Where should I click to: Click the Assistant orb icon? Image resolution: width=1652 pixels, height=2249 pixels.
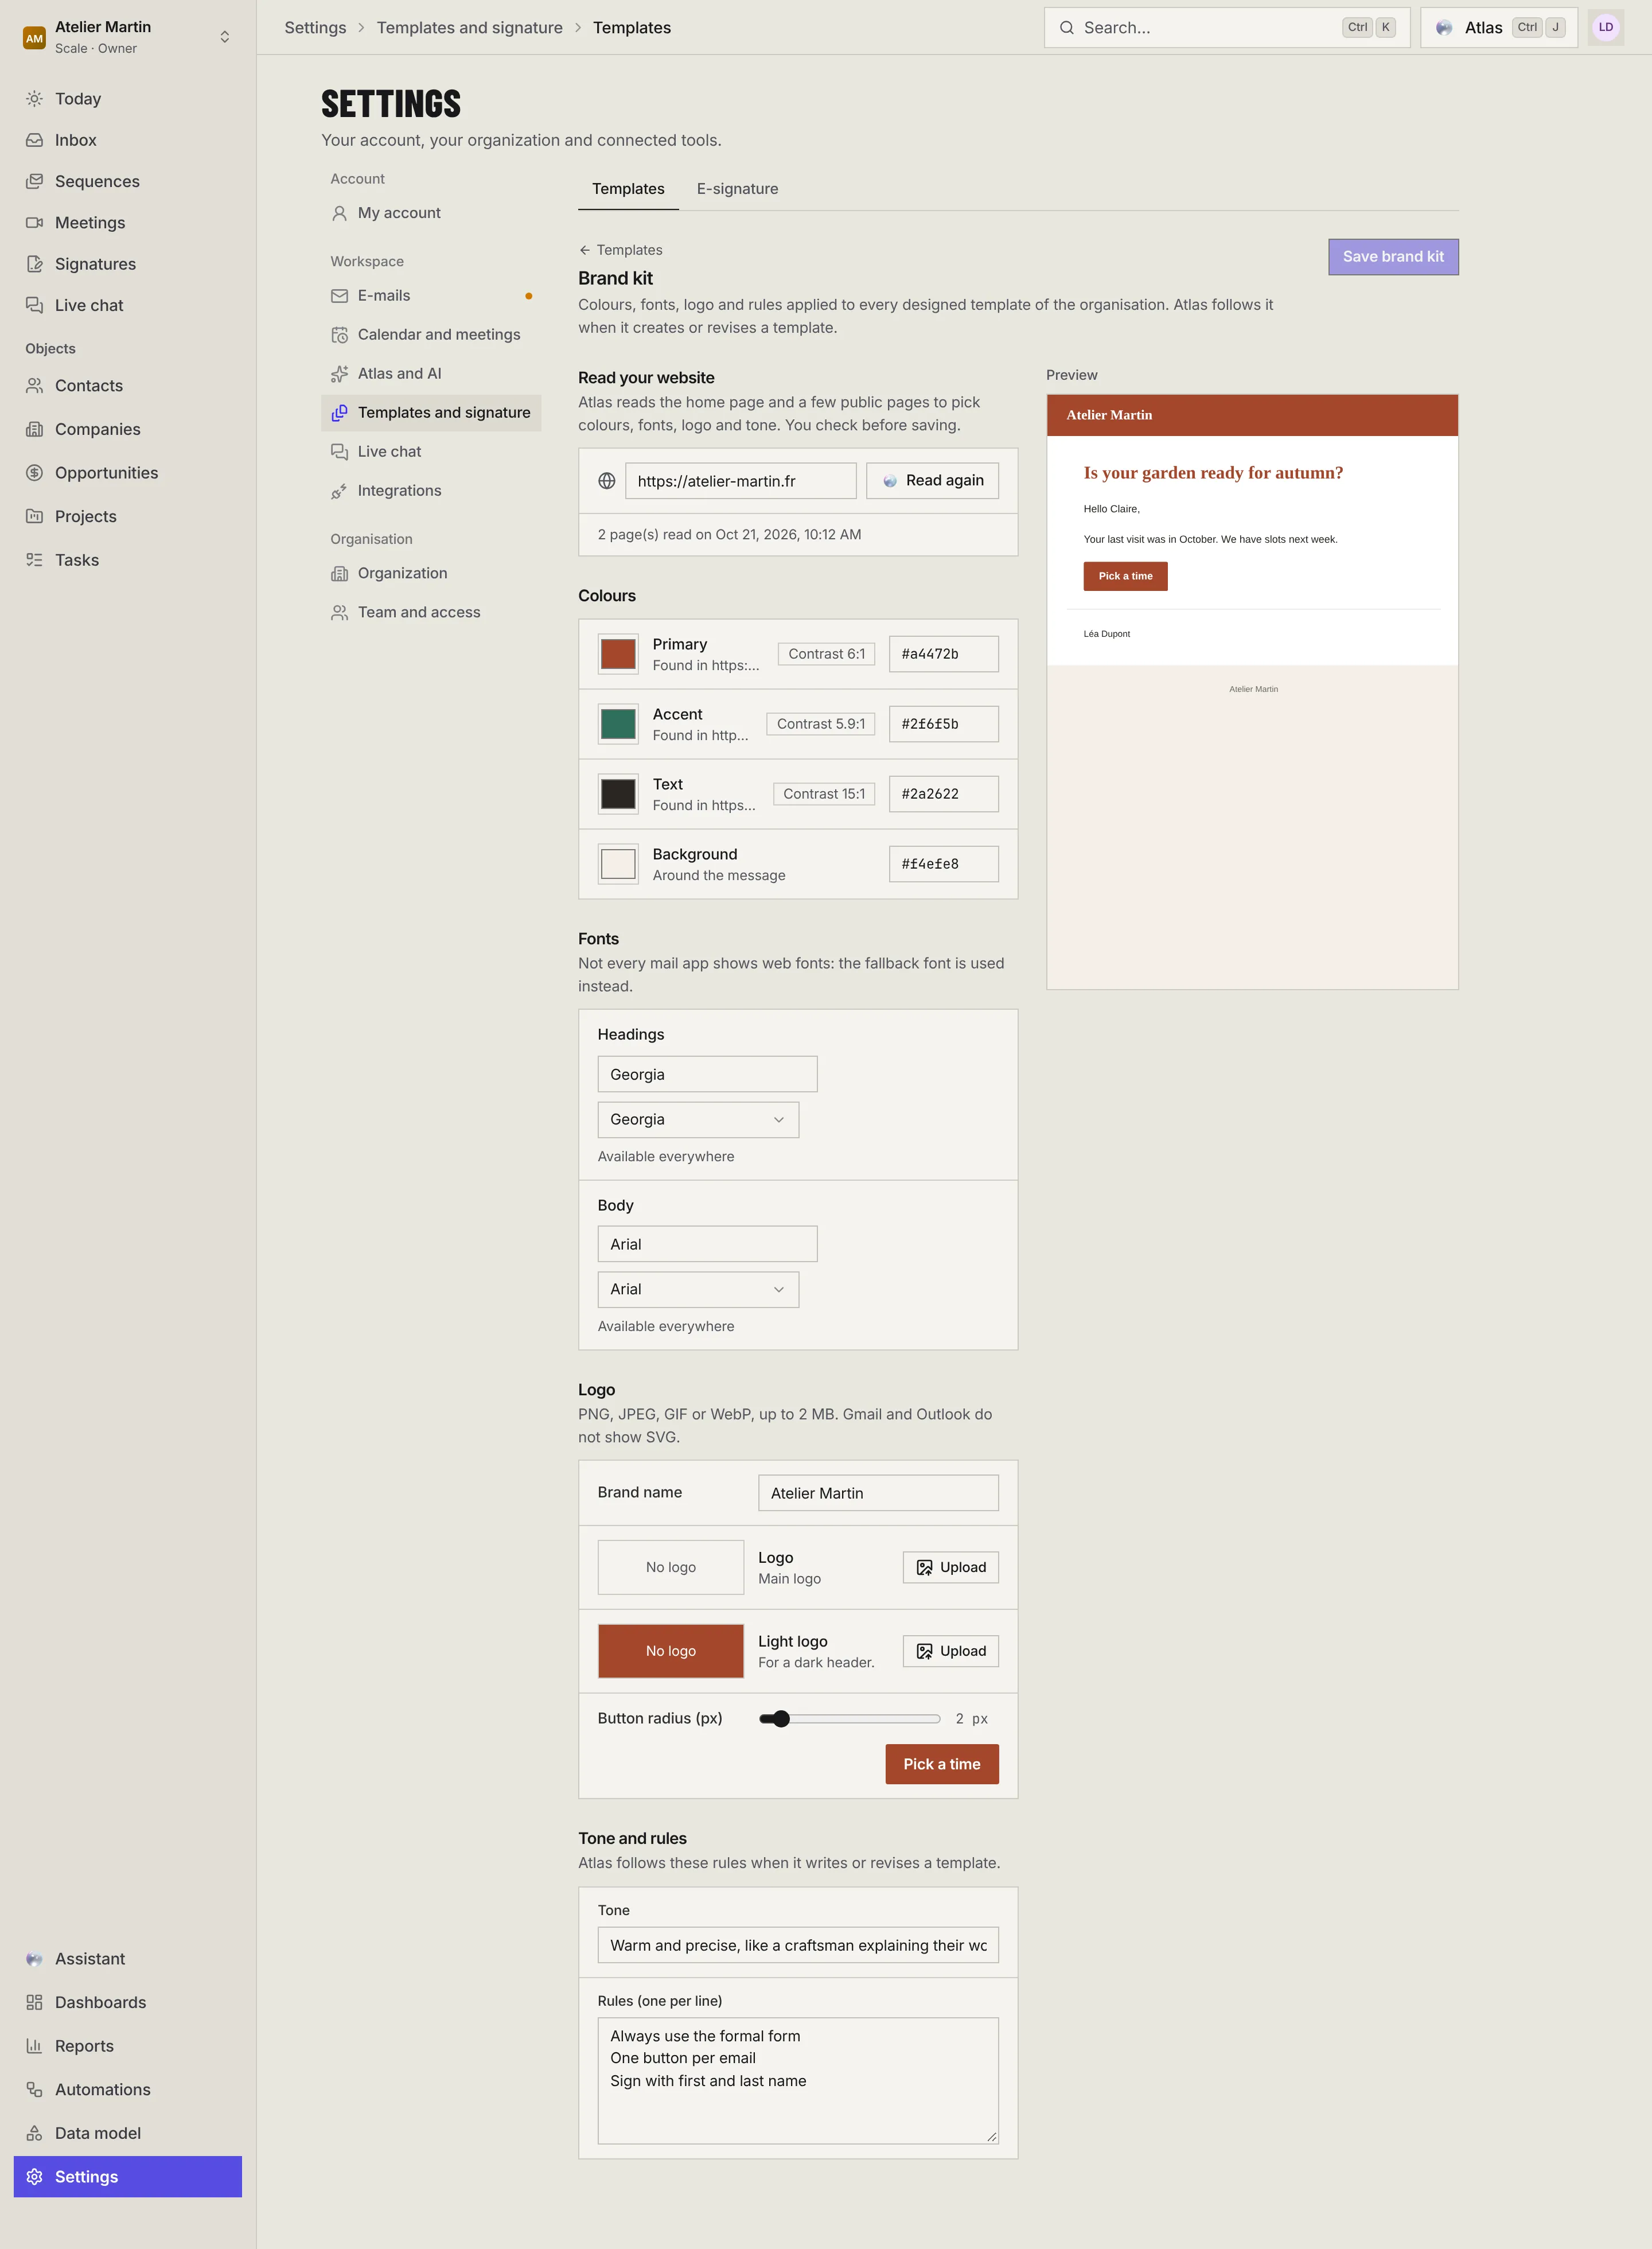(34, 1959)
